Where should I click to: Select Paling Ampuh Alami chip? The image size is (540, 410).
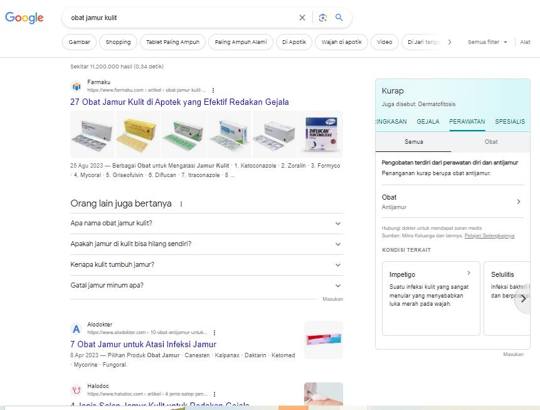(241, 42)
